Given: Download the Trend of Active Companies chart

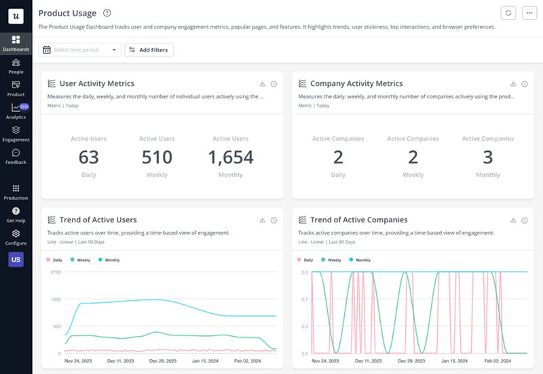Looking at the screenshot, I should coord(514,220).
